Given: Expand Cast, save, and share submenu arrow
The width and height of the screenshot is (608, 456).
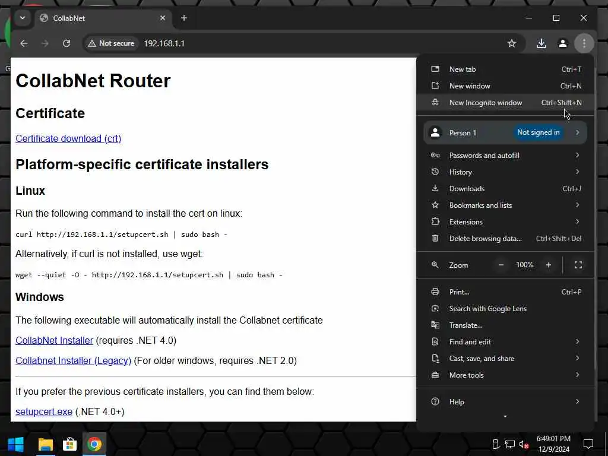Looking at the screenshot, I should click(x=577, y=358).
